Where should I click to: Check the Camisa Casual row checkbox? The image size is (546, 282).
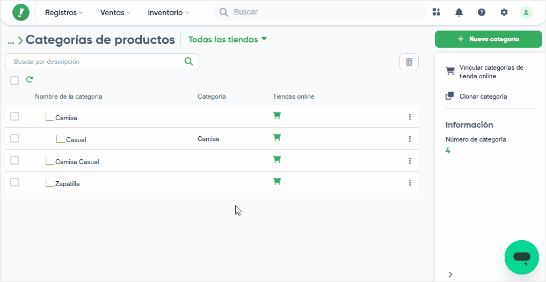pyautogui.click(x=14, y=160)
